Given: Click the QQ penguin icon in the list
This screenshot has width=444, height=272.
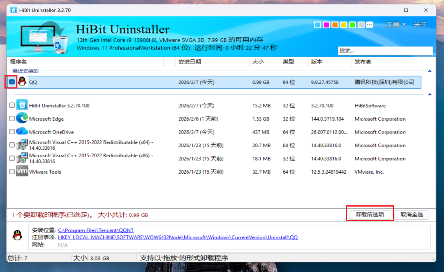Looking at the screenshot, I should [22, 81].
